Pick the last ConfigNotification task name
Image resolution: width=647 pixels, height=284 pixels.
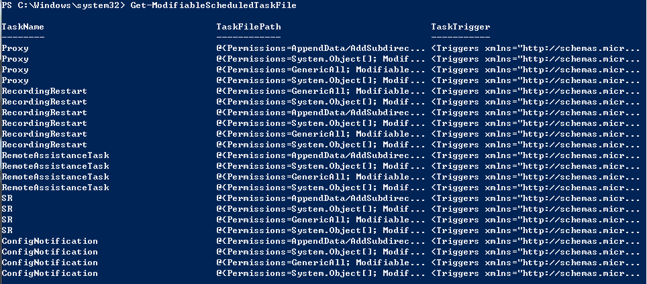(x=50, y=273)
